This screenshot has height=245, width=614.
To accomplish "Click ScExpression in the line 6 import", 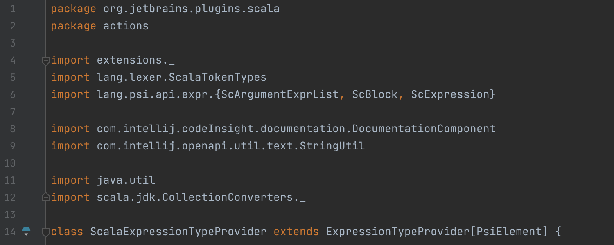I will tap(450, 95).
